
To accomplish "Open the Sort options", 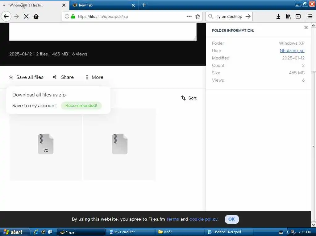I will coord(189,98).
